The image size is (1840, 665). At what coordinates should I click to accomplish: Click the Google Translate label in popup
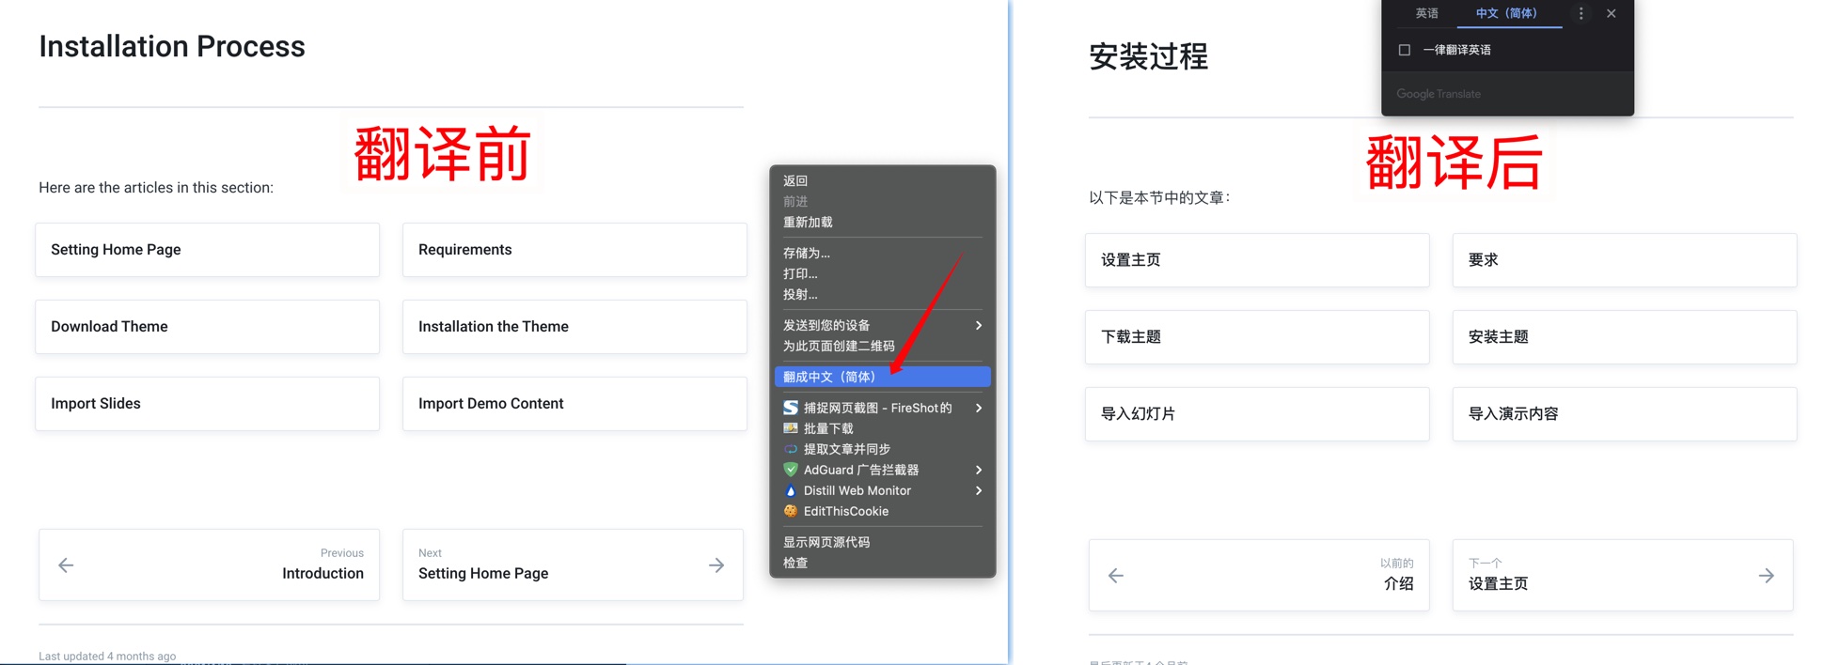click(1439, 94)
